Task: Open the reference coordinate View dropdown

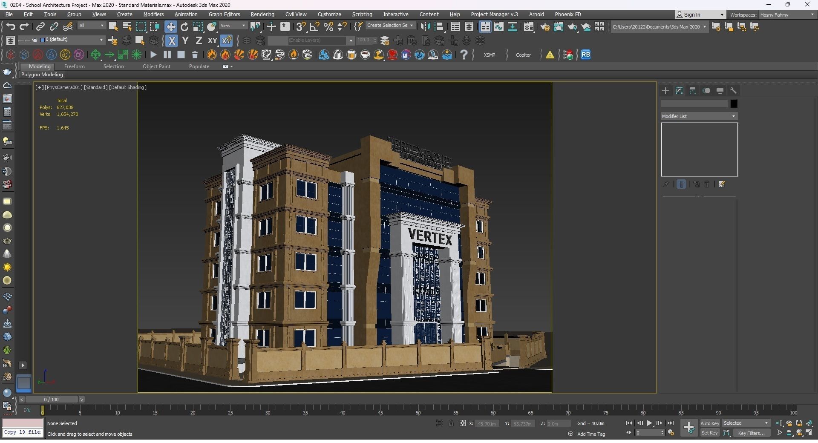Action: pyautogui.click(x=233, y=26)
